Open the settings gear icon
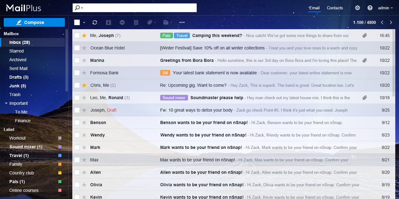This screenshot has height=199, width=399. [358, 8]
